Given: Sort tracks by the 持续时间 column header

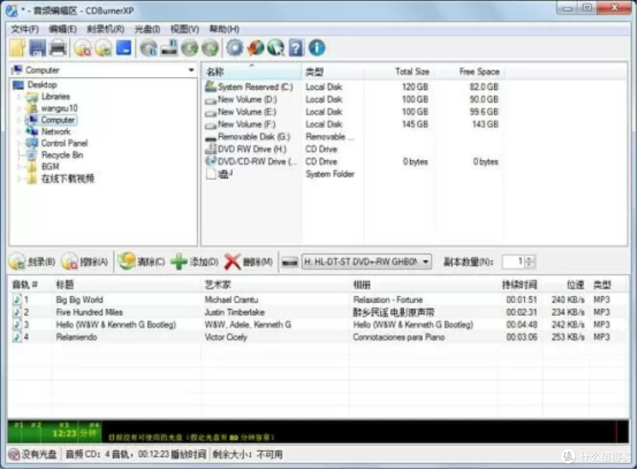Looking at the screenshot, I should (x=519, y=284).
